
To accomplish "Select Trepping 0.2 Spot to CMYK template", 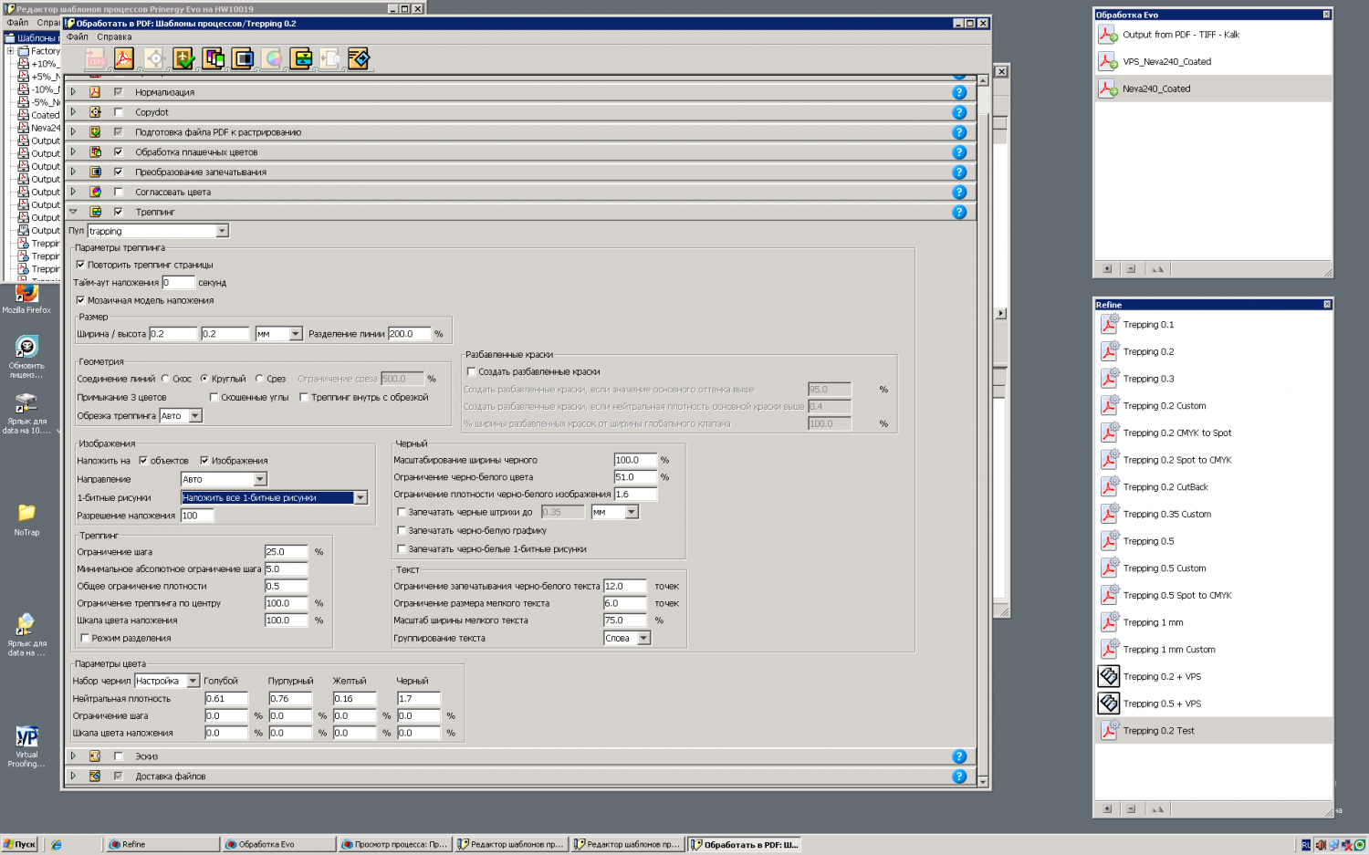I will click(x=1213, y=460).
